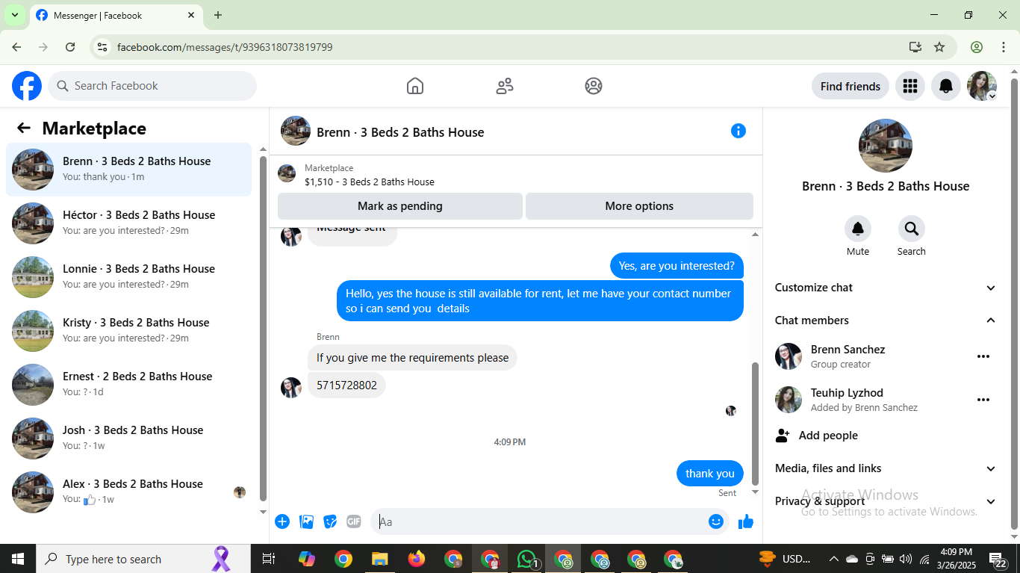Open Task View on the taskbar
Screen dimensions: 1020x573
coord(269,559)
